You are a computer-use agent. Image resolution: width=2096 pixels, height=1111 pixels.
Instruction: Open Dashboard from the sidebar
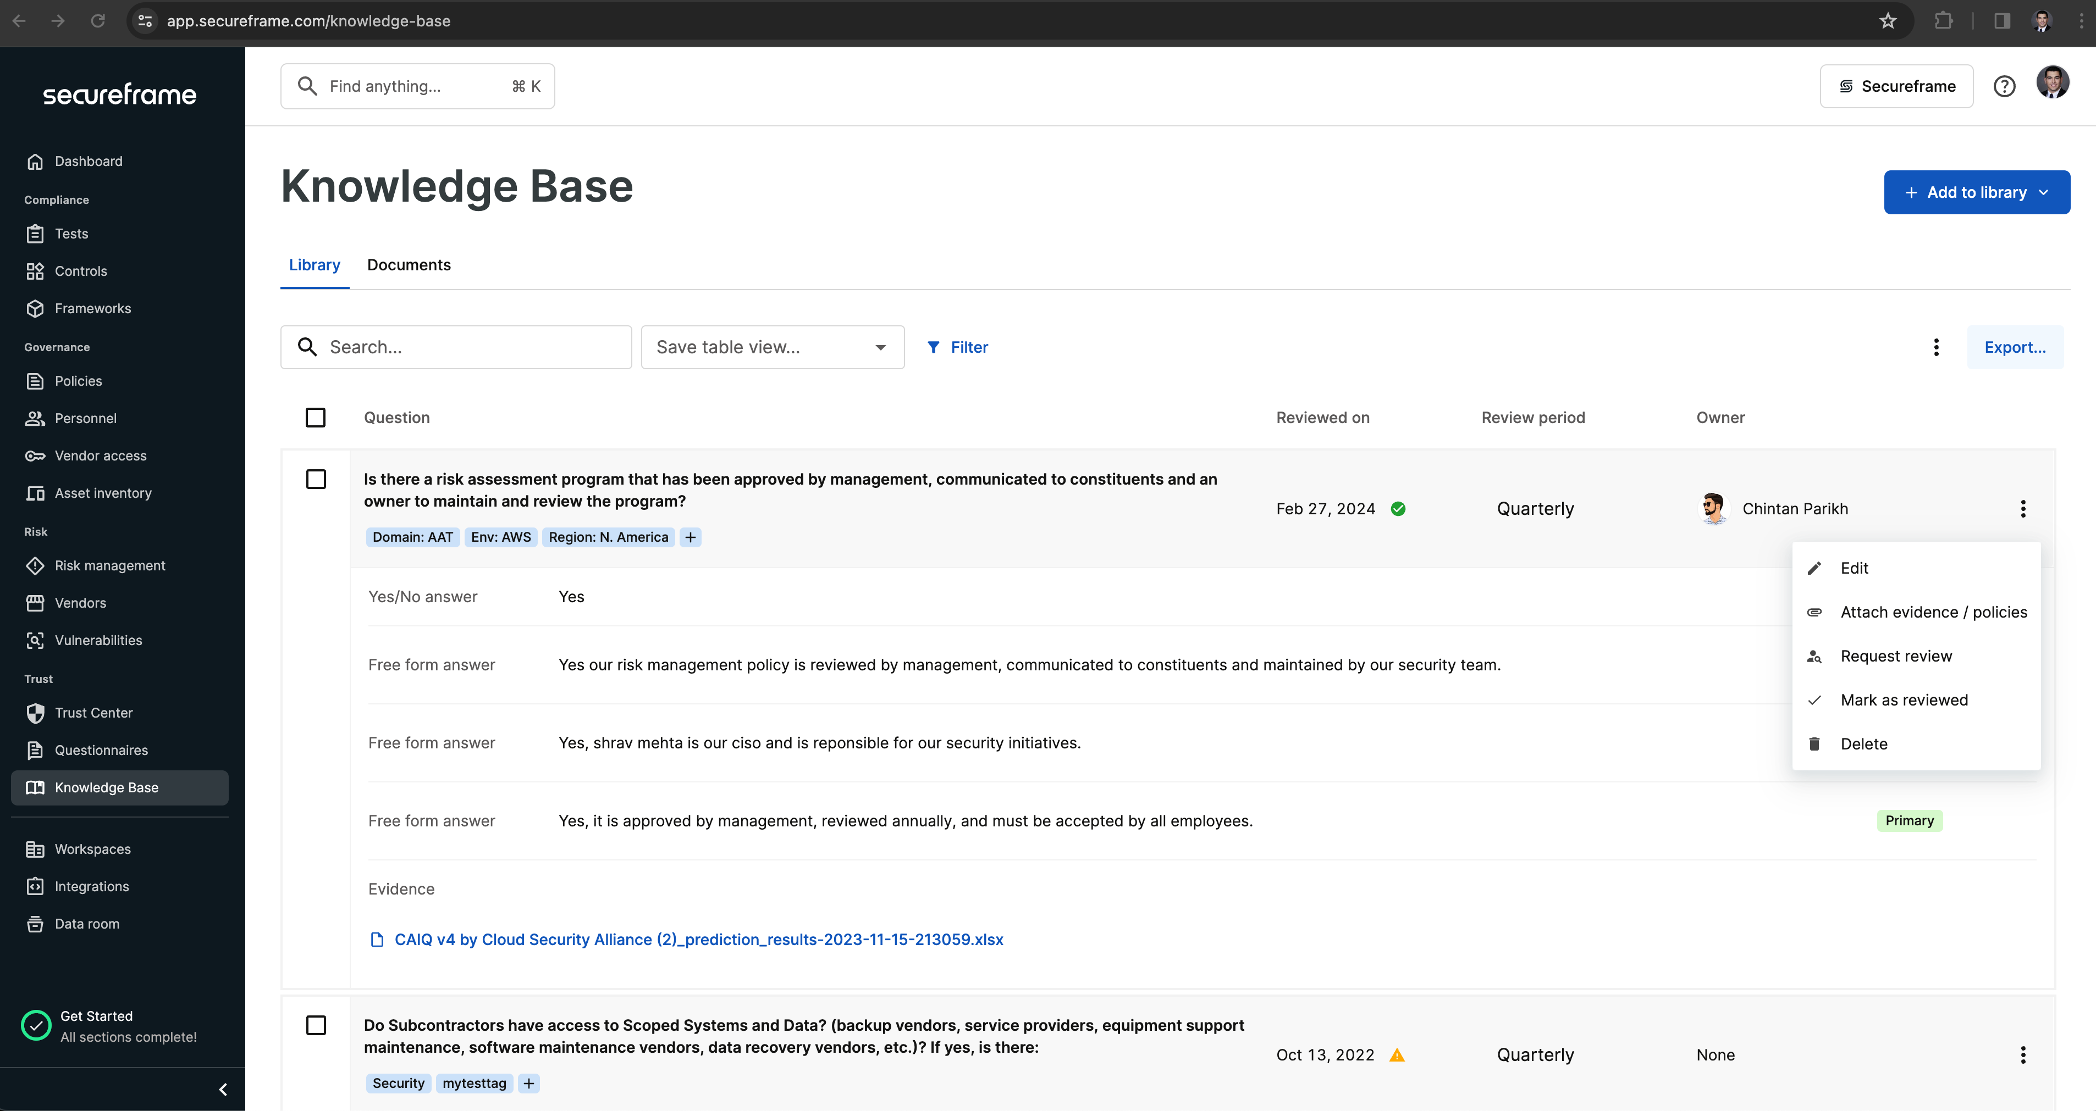coord(88,161)
